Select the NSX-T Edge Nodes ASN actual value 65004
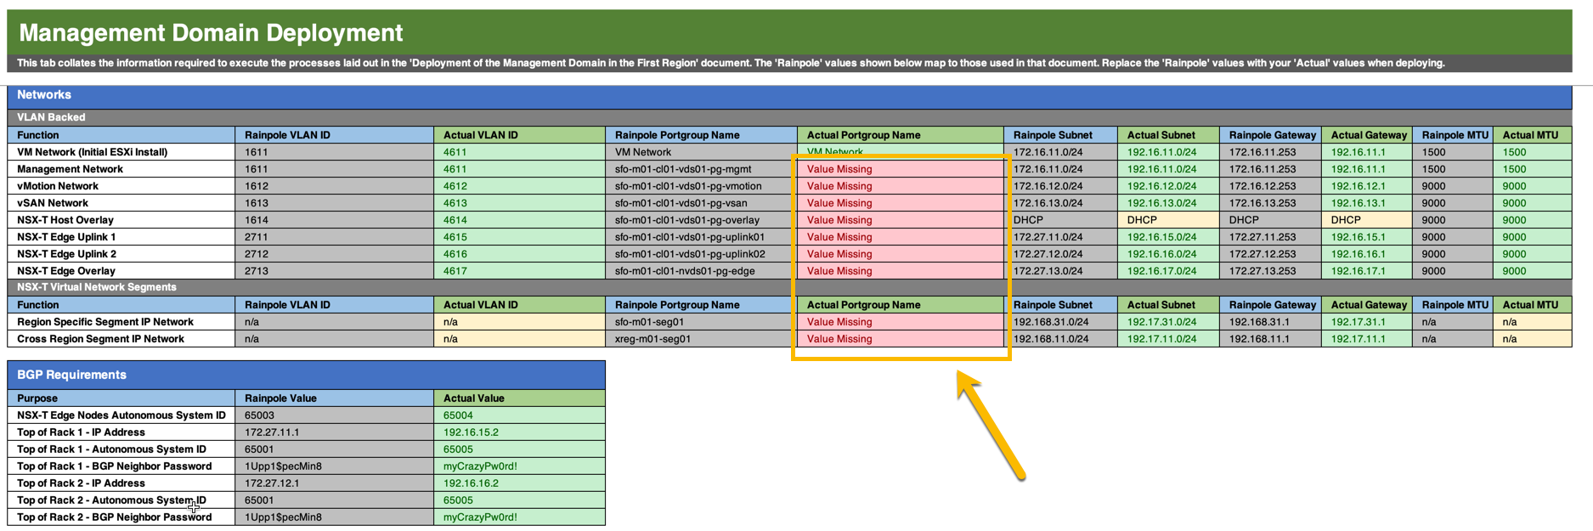1593x531 pixels. coord(519,415)
